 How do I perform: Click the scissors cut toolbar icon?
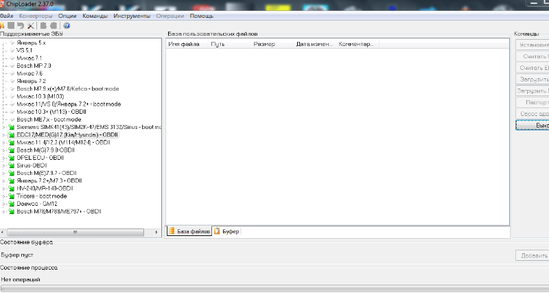point(31,25)
